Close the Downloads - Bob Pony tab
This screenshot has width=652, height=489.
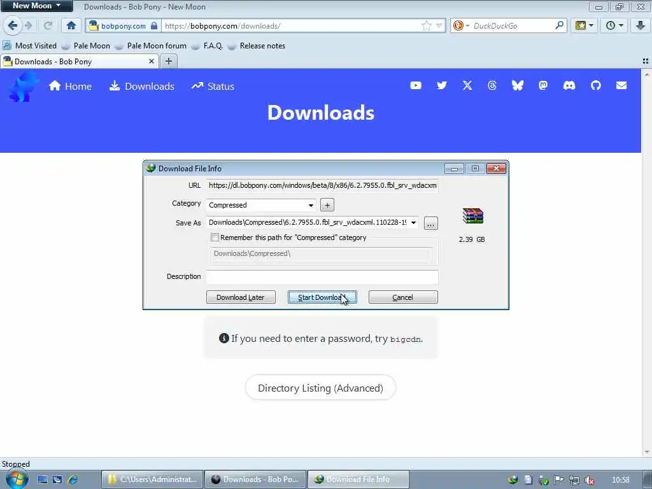tap(152, 62)
